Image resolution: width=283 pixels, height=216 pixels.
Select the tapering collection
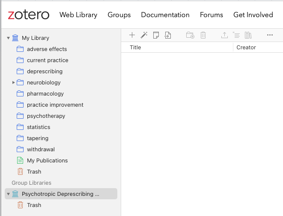pyautogui.click(x=38, y=138)
